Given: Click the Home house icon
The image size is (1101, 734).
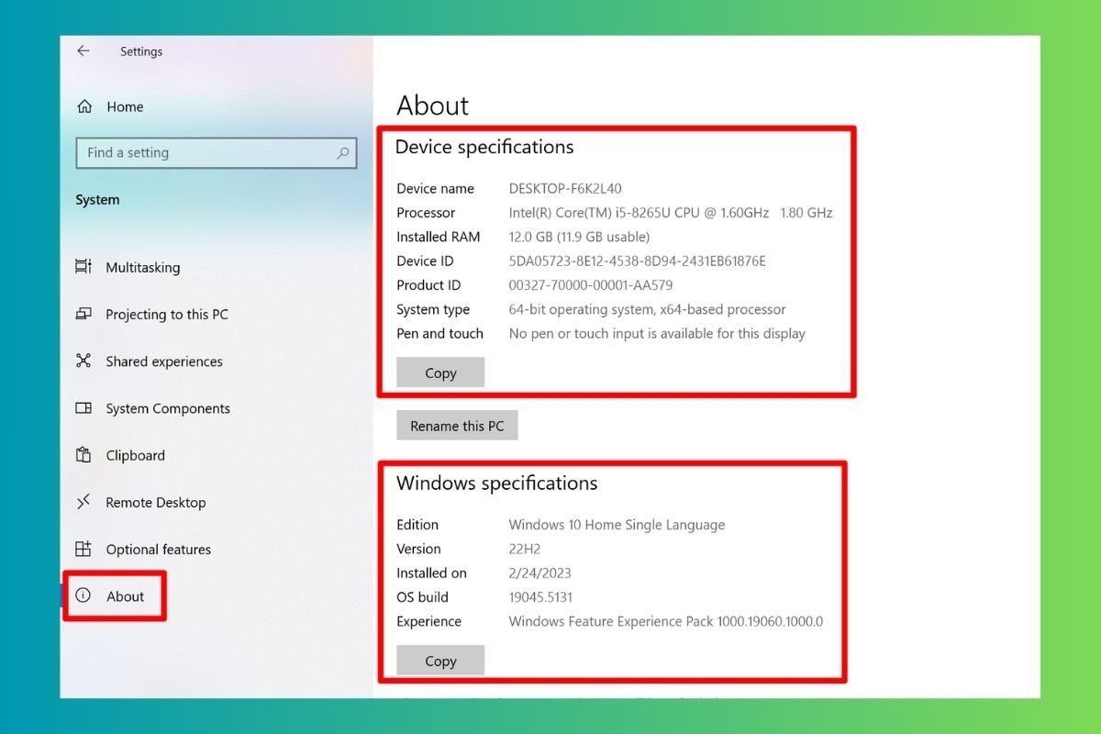Looking at the screenshot, I should point(83,106).
